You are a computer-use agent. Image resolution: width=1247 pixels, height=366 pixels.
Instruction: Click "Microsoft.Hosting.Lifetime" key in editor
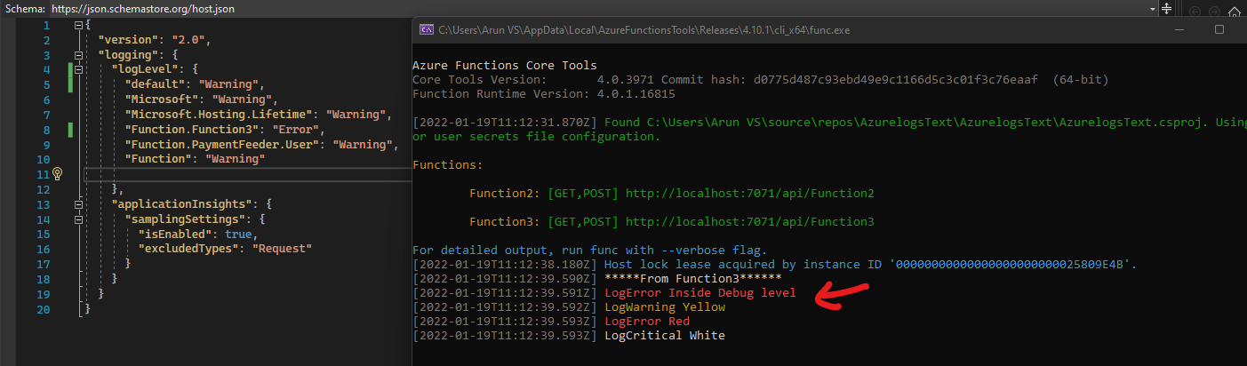click(x=219, y=115)
